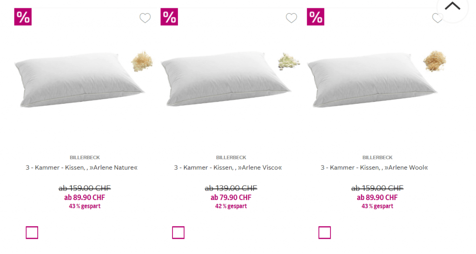Click Billerbeck brand above Arlene Nature
Image resolution: width=476 pixels, height=254 pixels.
[x=85, y=158]
